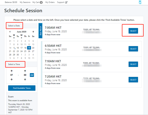Select the 7:10AM HKT session
This screenshot has width=148, height=115.
pyautogui.click(x=133, y=64)
